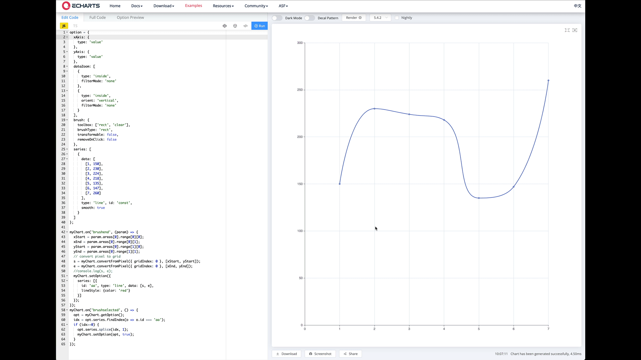The height and width of the screenshot is (360, 641).
Task: Take a Screenshot of the chart
Action: pos(320,354)
